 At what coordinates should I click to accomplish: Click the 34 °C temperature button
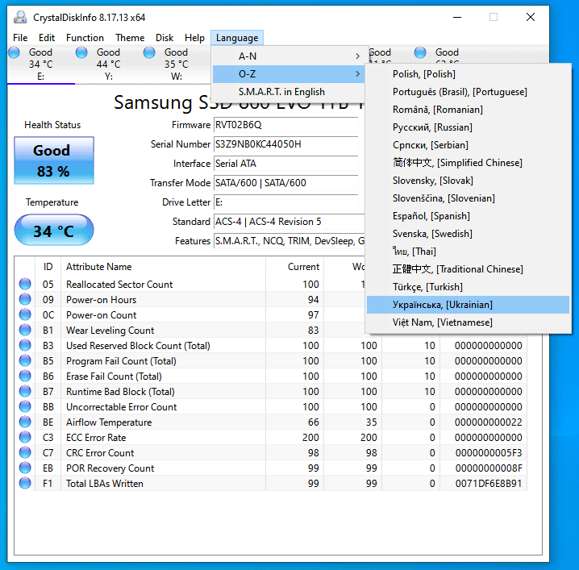click(x=54, y=231)
